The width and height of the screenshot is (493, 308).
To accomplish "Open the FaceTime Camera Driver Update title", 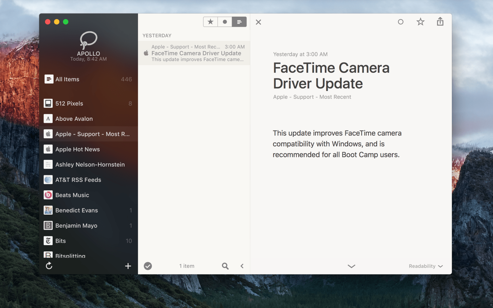I will (331, 76).
